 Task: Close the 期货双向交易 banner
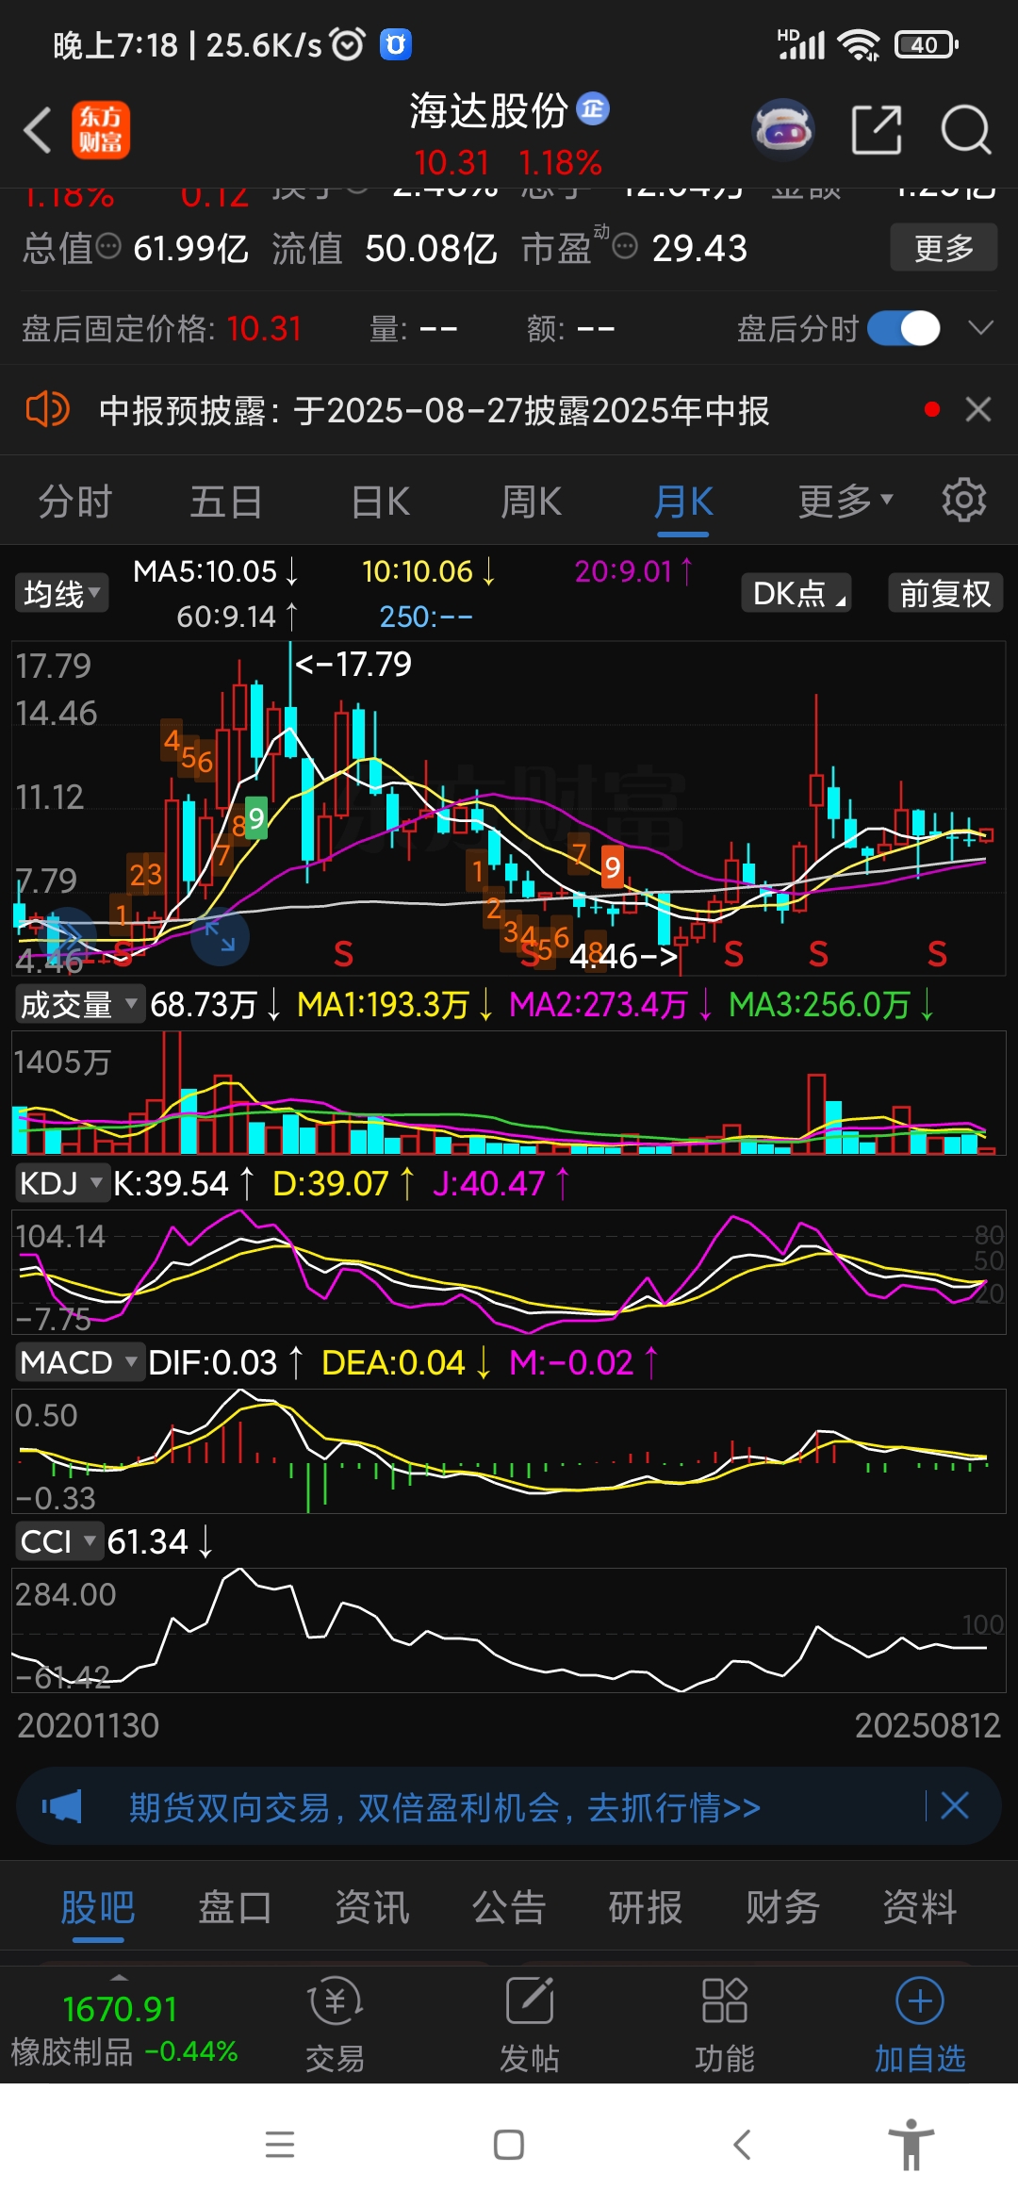pyautogui.click(x=955, y=1805)
